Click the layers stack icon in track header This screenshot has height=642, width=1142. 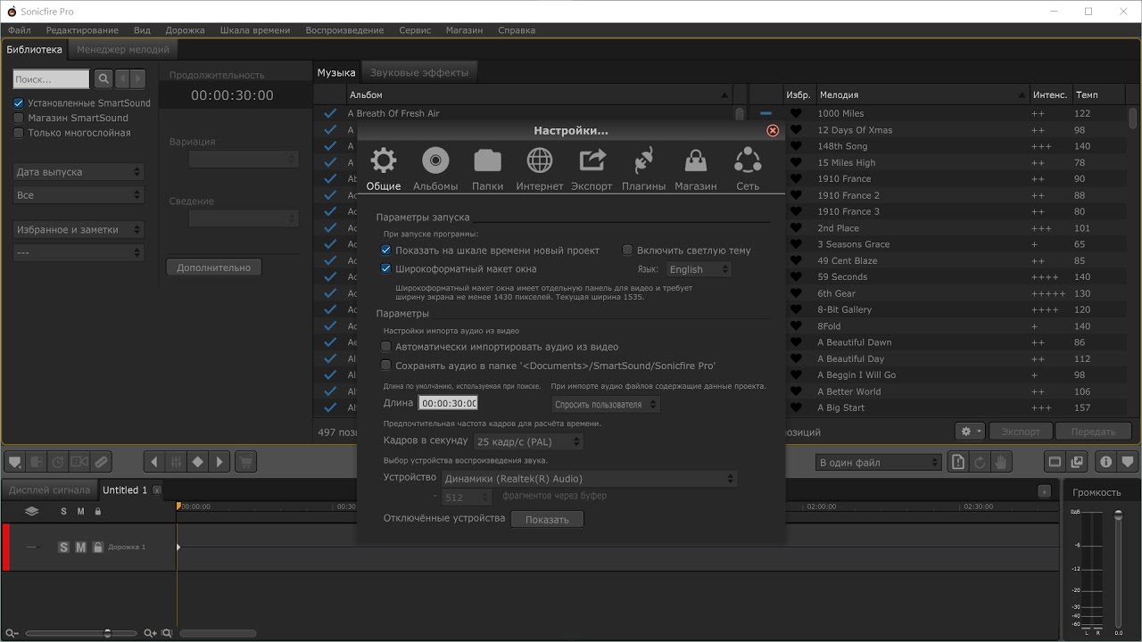tap(31, 511)
